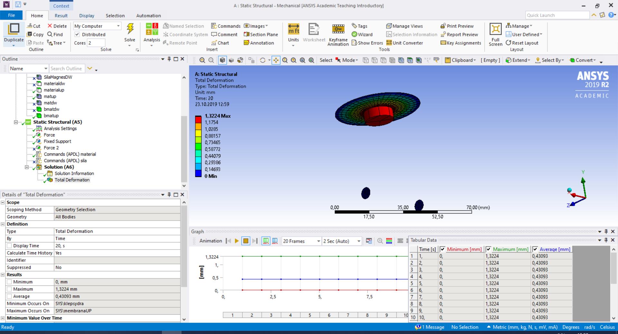
Task: Open the File menu
Action: [11, 15]
